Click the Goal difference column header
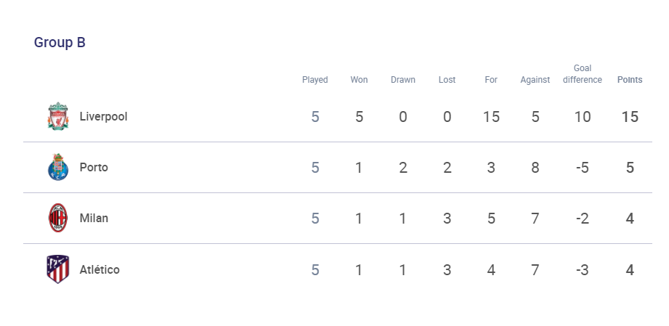 (583, 74)
